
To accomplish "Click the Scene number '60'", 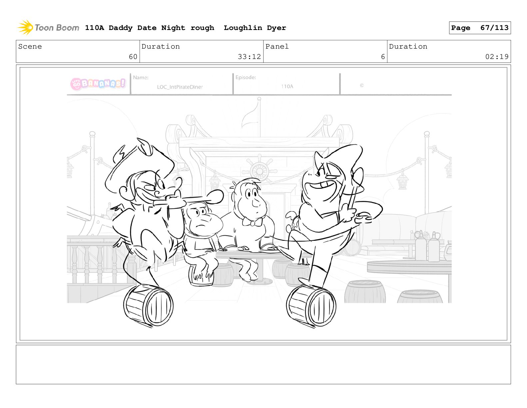I will point(133,57).
